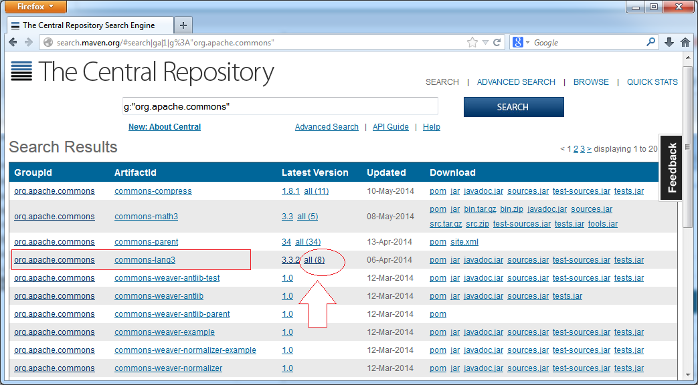Open QUICK STATS in top navigation
Image resolution: width=698 pixels, height=385 pixels.
pyautogui.click(x=652, y=82)
